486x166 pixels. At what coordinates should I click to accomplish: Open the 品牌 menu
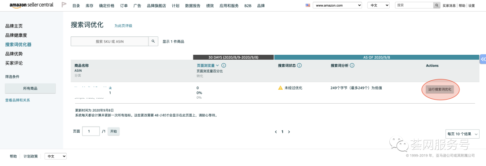(x=261, y=5)
